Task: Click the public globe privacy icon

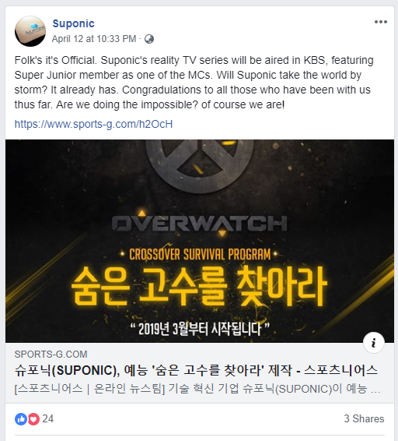Action: coord(149,39)
